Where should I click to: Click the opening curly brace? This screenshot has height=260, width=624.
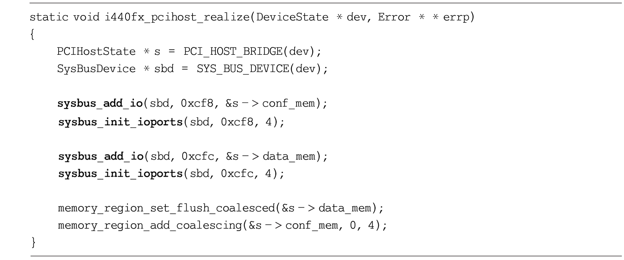pos(32,35)
